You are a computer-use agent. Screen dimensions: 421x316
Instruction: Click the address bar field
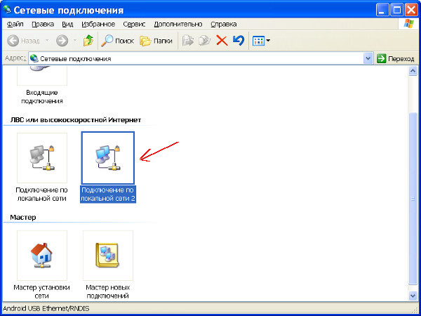point(200,58)
